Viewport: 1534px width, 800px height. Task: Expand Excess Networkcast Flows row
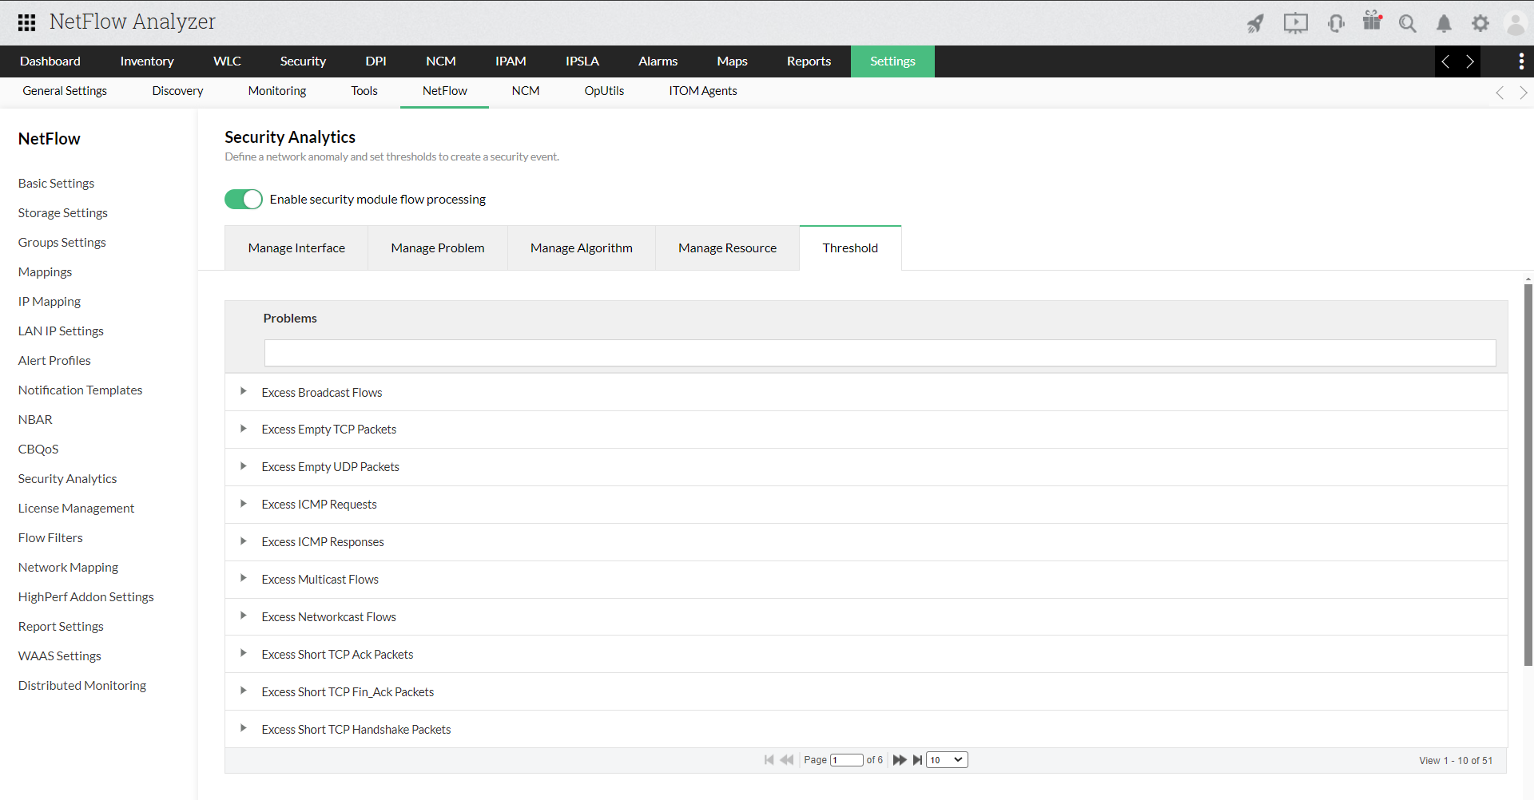tap(243, 616)
